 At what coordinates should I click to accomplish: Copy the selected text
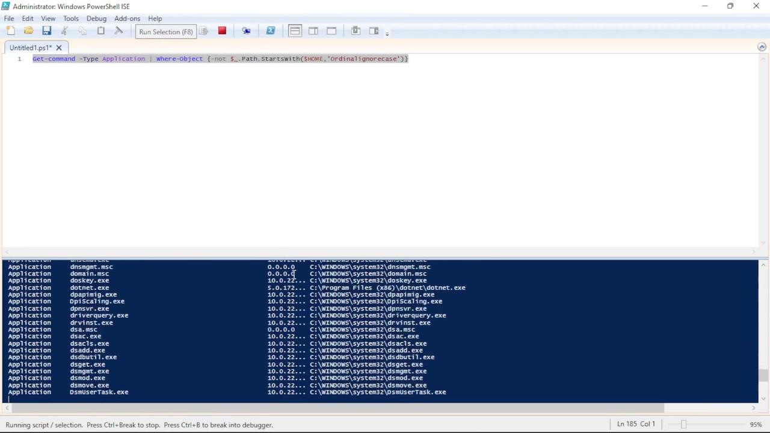click(82, 31)
